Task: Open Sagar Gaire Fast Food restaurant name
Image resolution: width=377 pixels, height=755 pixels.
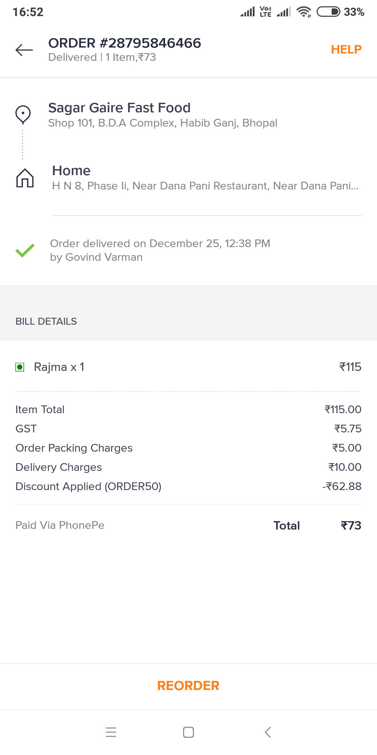Action: (x=119, y=108)
